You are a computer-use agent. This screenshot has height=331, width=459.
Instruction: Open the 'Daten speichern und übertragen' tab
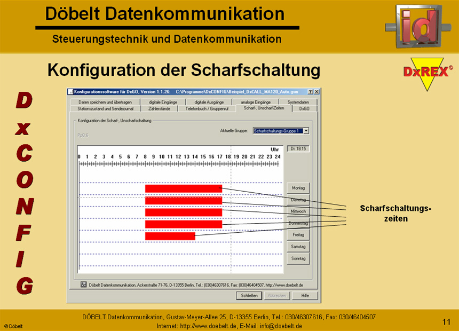point(105,102)
